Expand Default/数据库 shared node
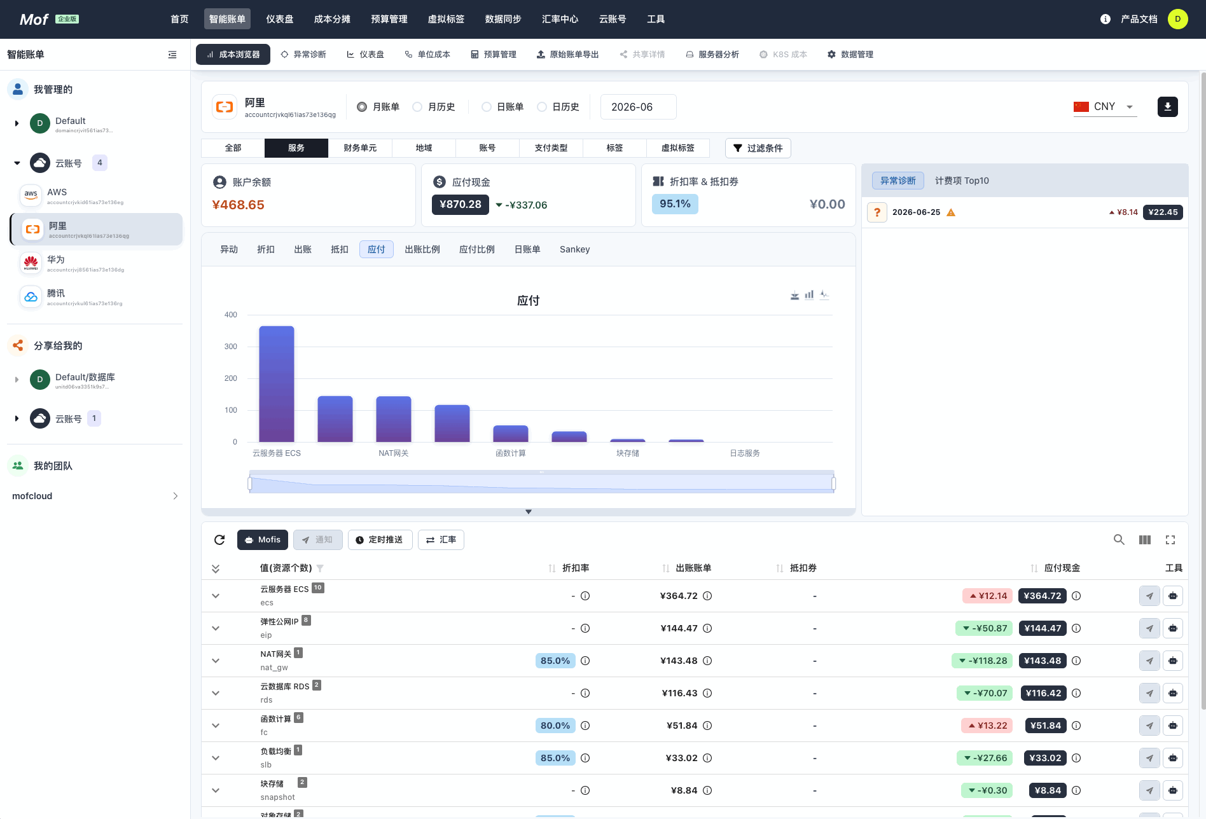 coord(17,380)
